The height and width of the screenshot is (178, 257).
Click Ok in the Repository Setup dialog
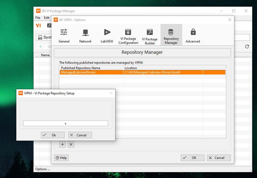click(53, 135)
